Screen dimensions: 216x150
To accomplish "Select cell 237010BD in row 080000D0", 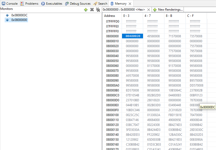I will pos(132,100).
